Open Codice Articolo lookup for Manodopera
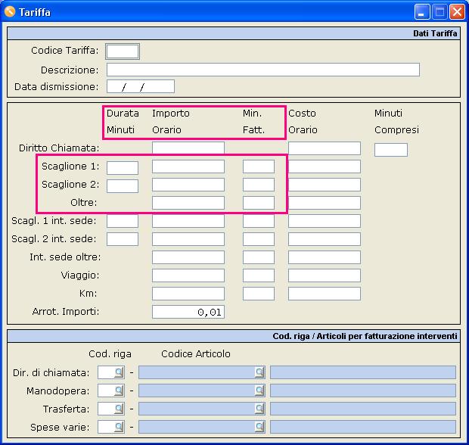Viewport: 469px width, 445px height. pyautogui.click(x=259, y=391)
